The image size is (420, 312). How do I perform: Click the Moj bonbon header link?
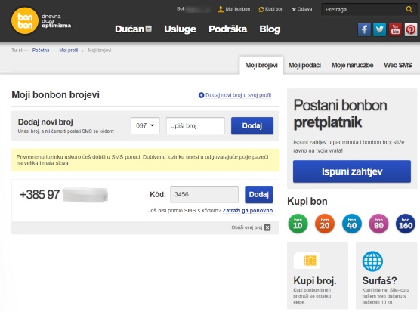(238, 9)
